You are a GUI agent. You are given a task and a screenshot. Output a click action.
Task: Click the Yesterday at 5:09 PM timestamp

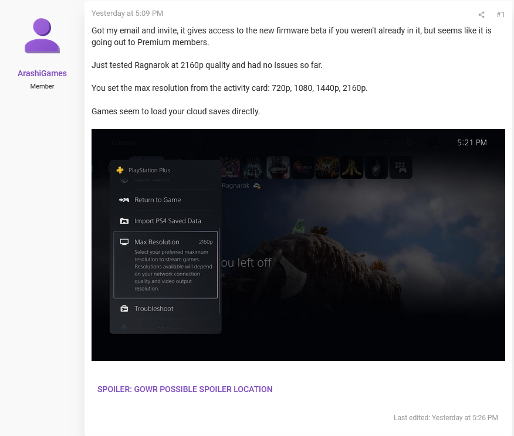[x=127, y=13]
